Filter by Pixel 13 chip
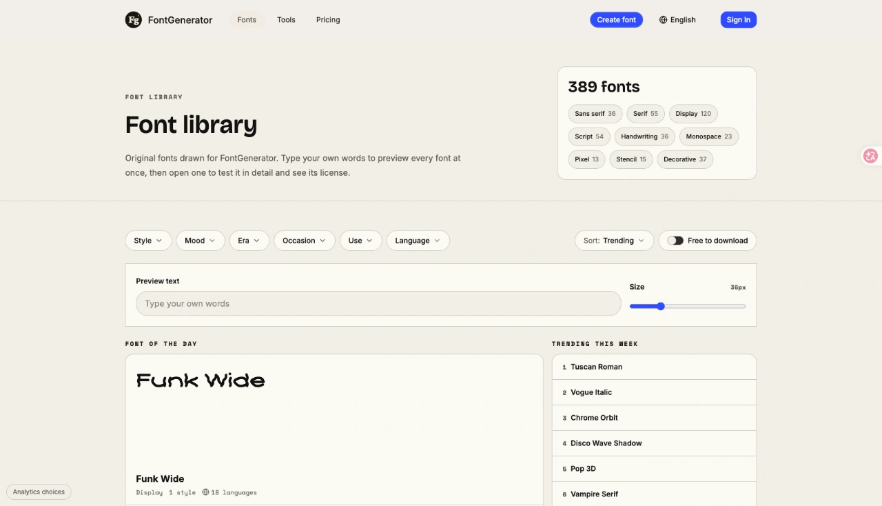Viewport: 882px width, 506px height. 587,159
